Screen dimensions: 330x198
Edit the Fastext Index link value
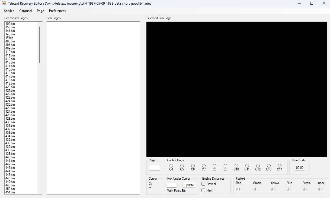[320, 189]
